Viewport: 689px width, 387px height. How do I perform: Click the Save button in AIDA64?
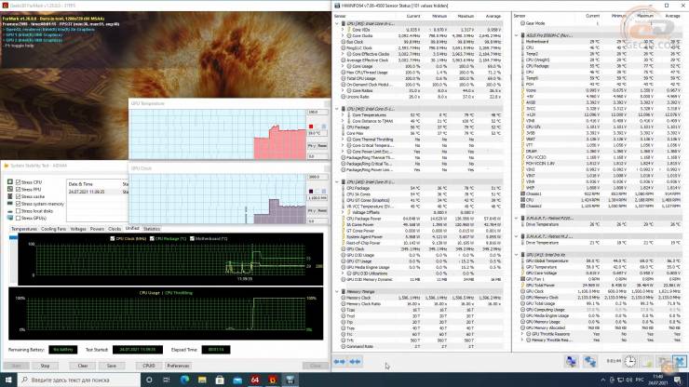click(111, 366)
